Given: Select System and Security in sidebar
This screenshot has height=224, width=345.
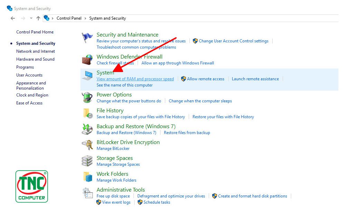Looking at the screenshot, I should tap(36, 43).
